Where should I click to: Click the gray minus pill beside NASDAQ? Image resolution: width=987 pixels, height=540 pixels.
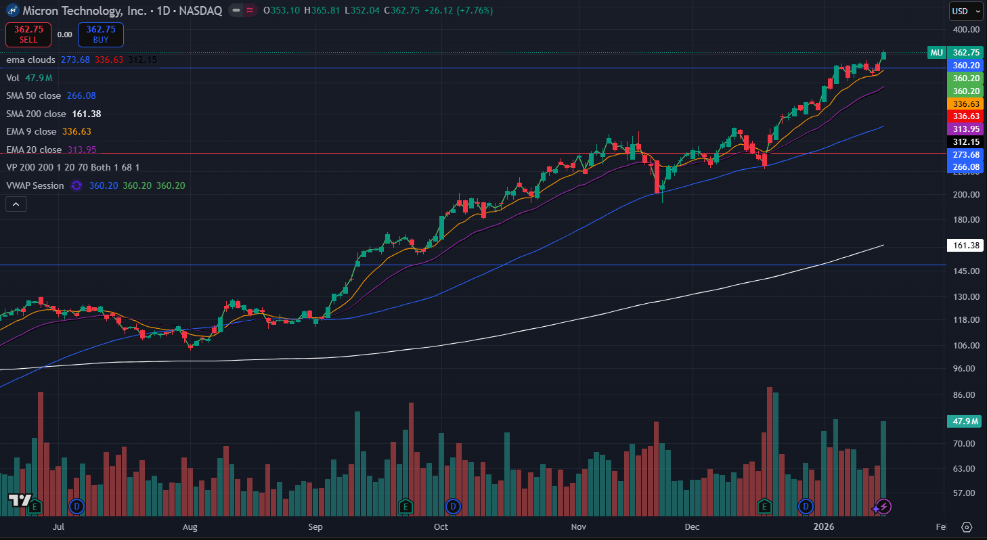tap(236, 11)
